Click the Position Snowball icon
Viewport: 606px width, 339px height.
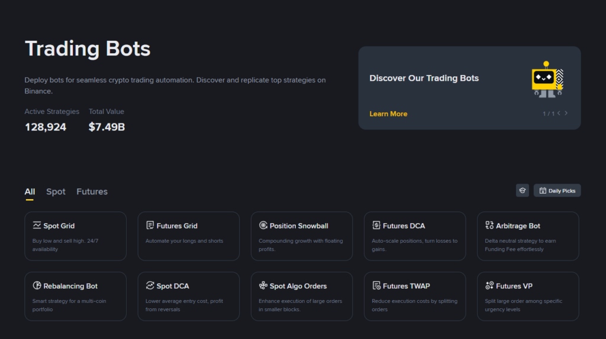[263, 225]
